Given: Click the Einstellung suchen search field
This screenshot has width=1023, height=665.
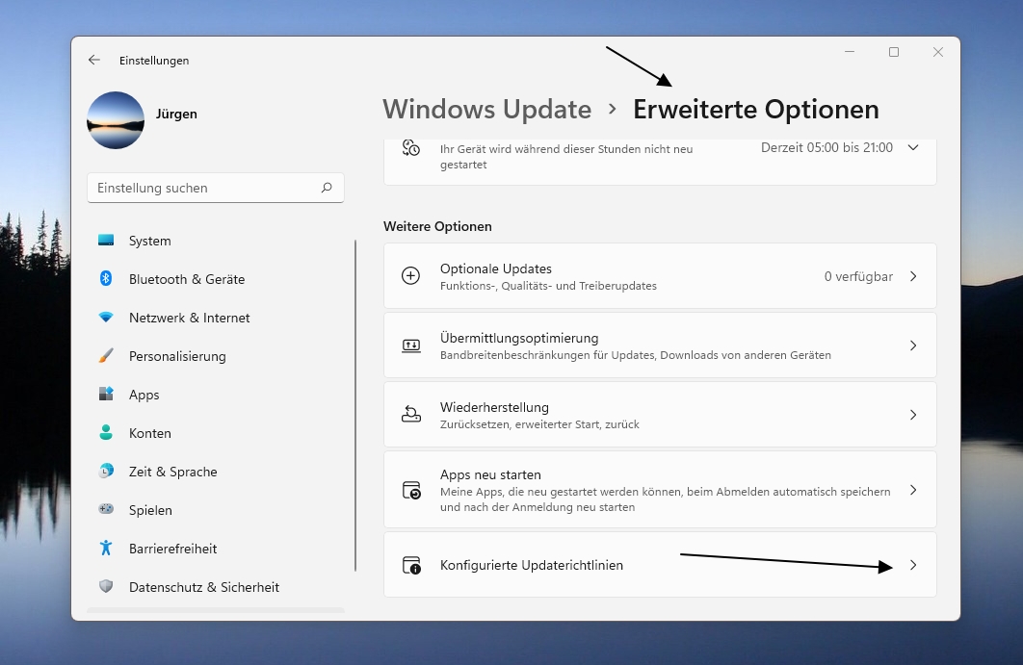Looking at the screenshot, I should (216, 188).
